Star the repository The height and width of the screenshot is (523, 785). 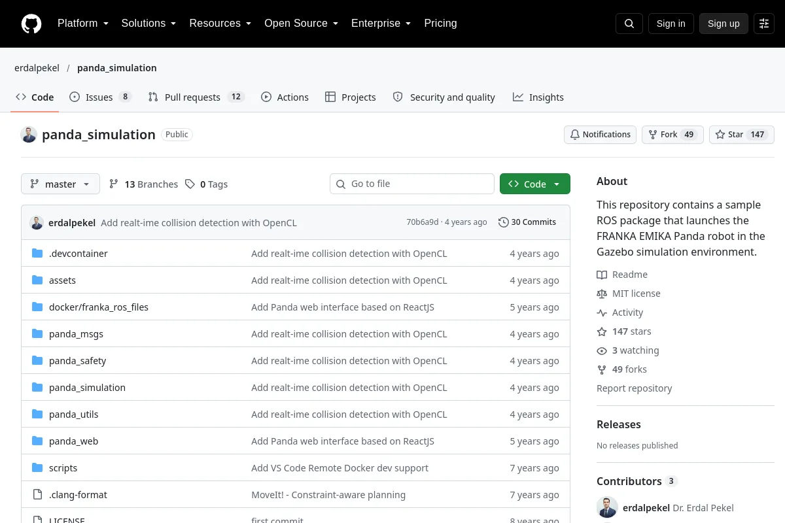[742, 135]
